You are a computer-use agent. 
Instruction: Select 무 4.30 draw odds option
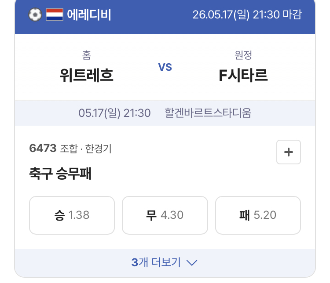point(165,215)
